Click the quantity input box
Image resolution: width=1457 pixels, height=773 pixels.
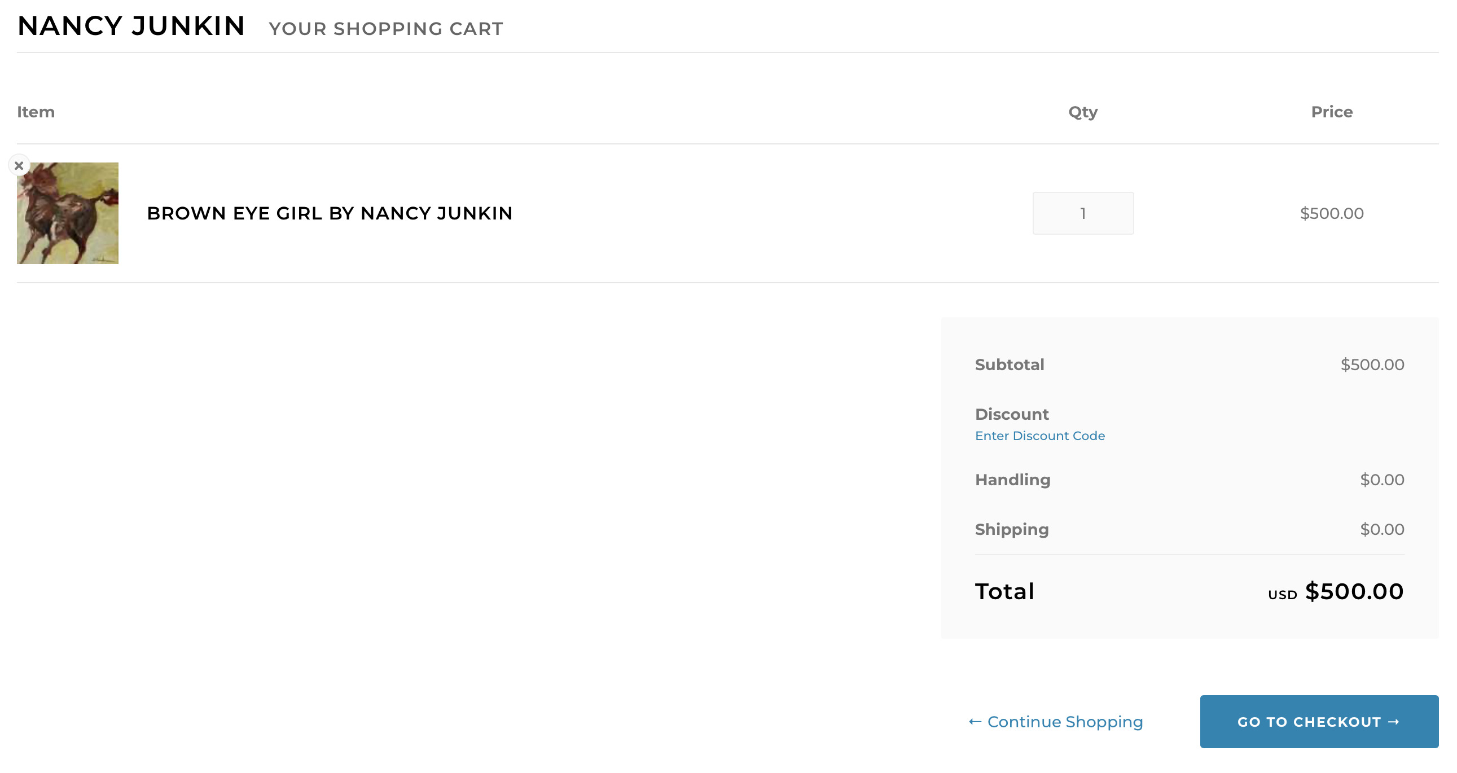(1082, 213)
